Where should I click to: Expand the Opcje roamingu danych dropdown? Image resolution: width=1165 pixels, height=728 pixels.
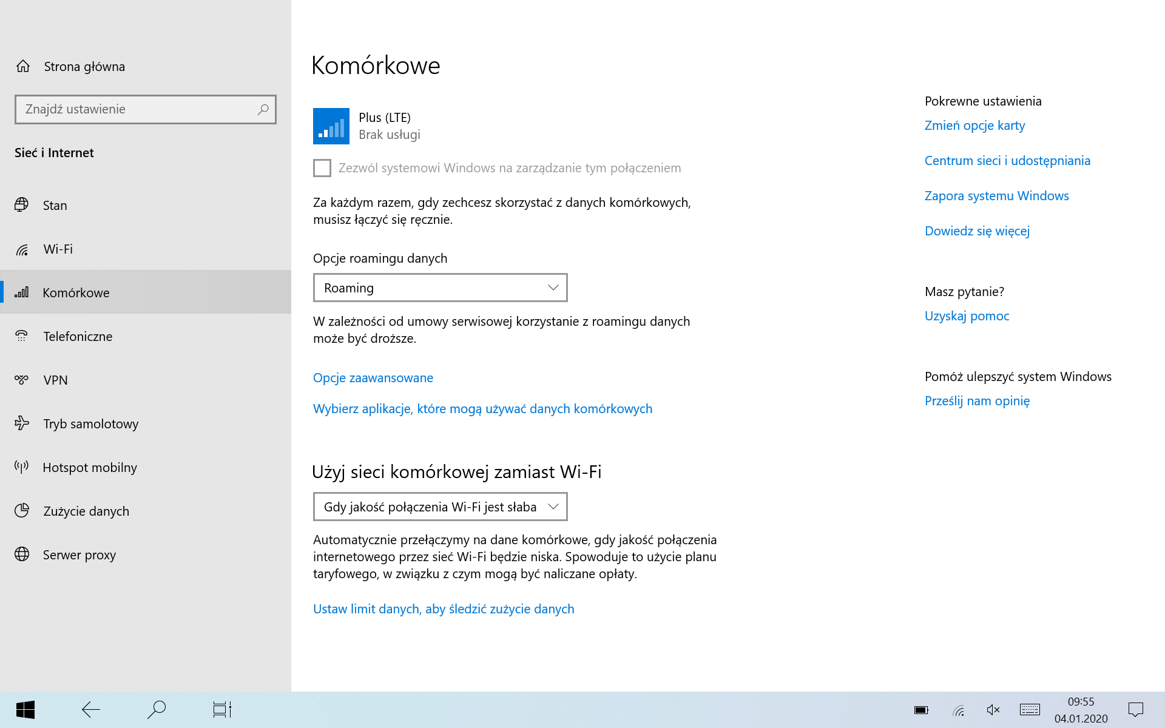point(440,288)
